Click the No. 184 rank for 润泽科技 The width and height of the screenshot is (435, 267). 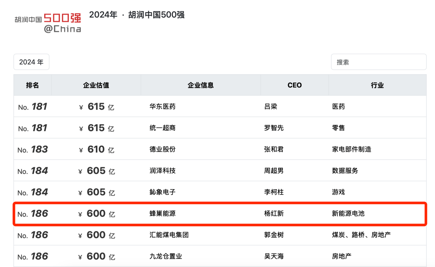click(32, 171)
